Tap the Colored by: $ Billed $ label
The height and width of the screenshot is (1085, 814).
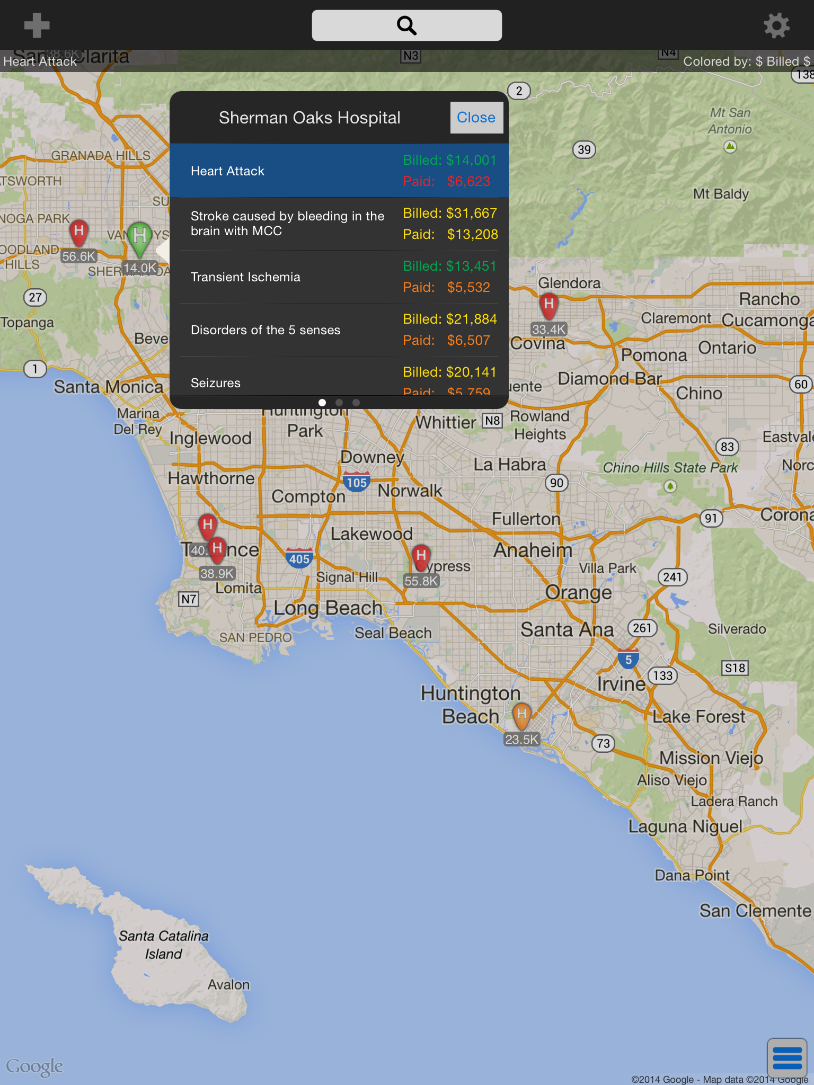(x=746, y=61)
